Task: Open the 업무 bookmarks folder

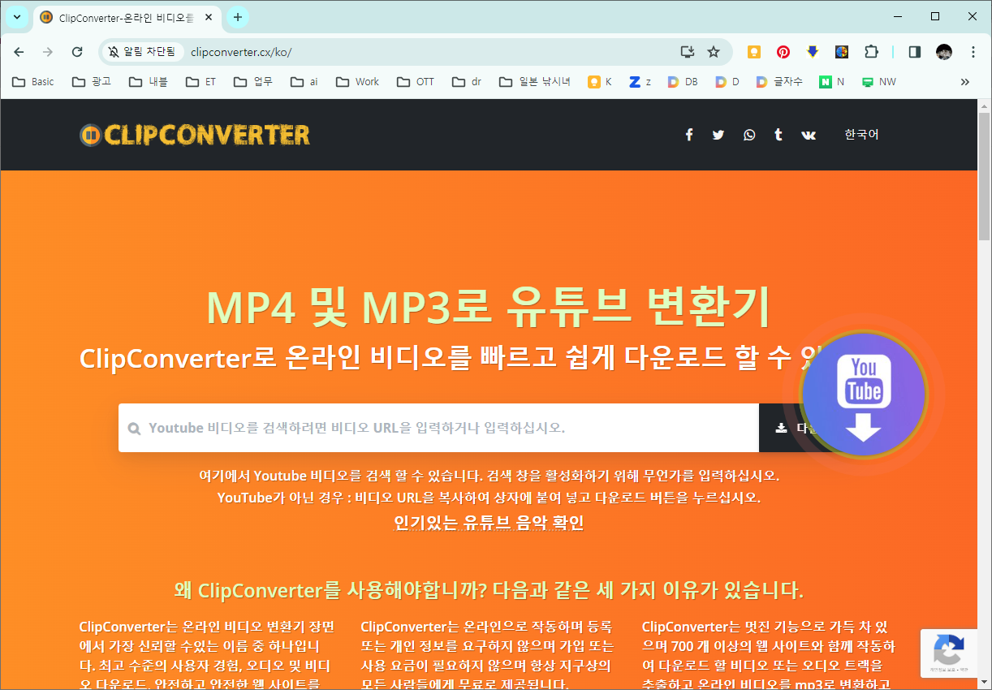Action: tap(252, 82)
